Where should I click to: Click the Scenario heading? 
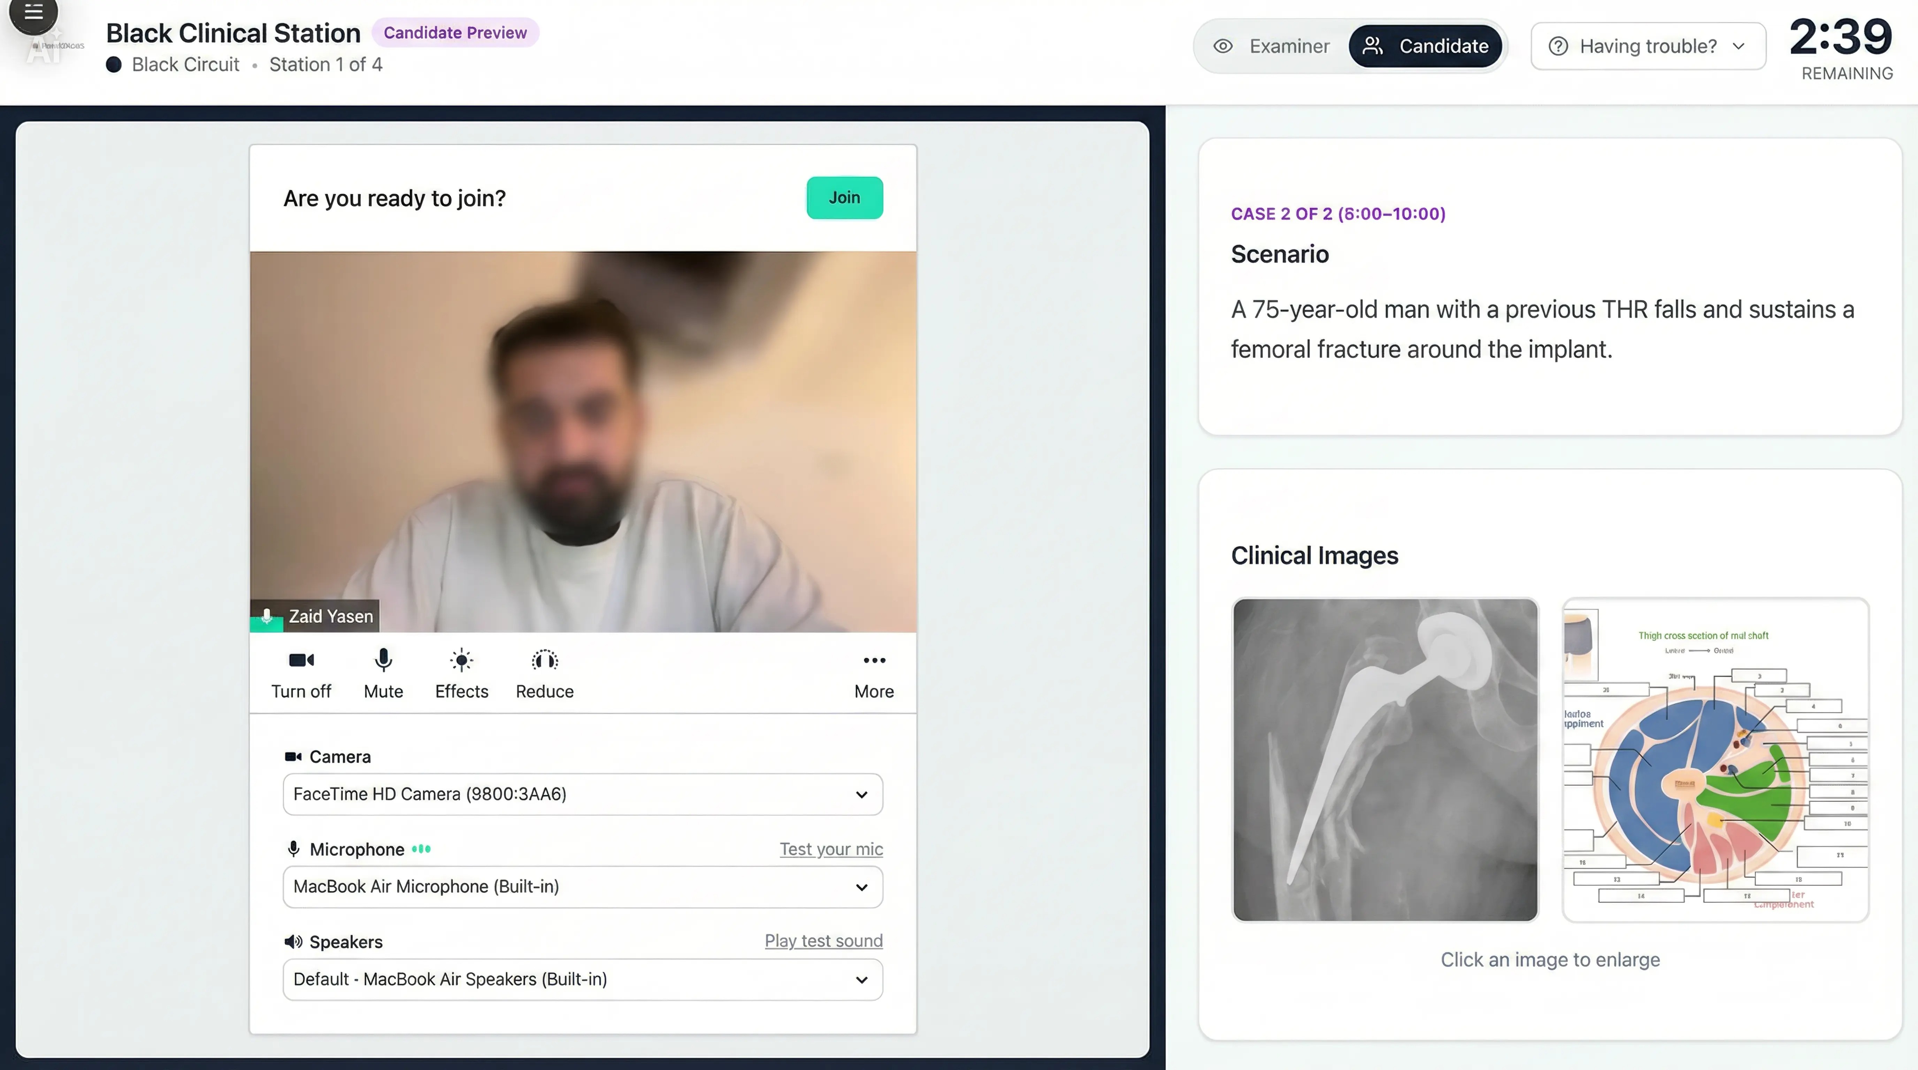[x=1280, y=255]
